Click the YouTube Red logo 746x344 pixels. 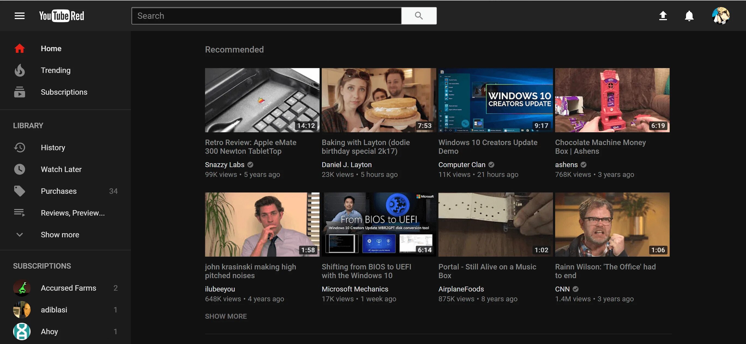click(62, 16)
